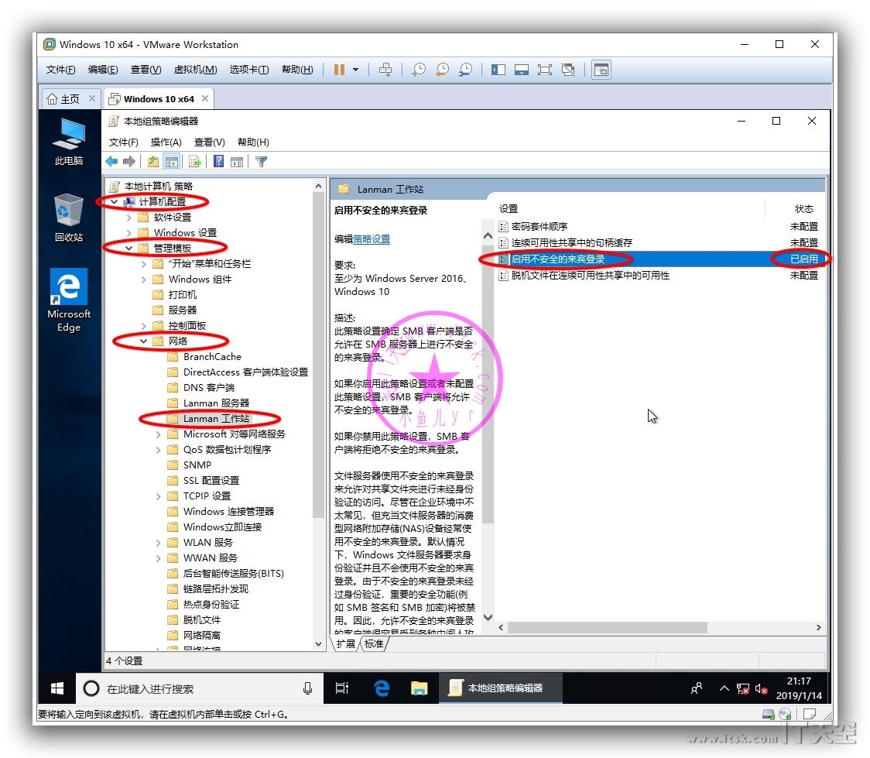
Task: Click the filter funnel icon
Action: [262, 162]
